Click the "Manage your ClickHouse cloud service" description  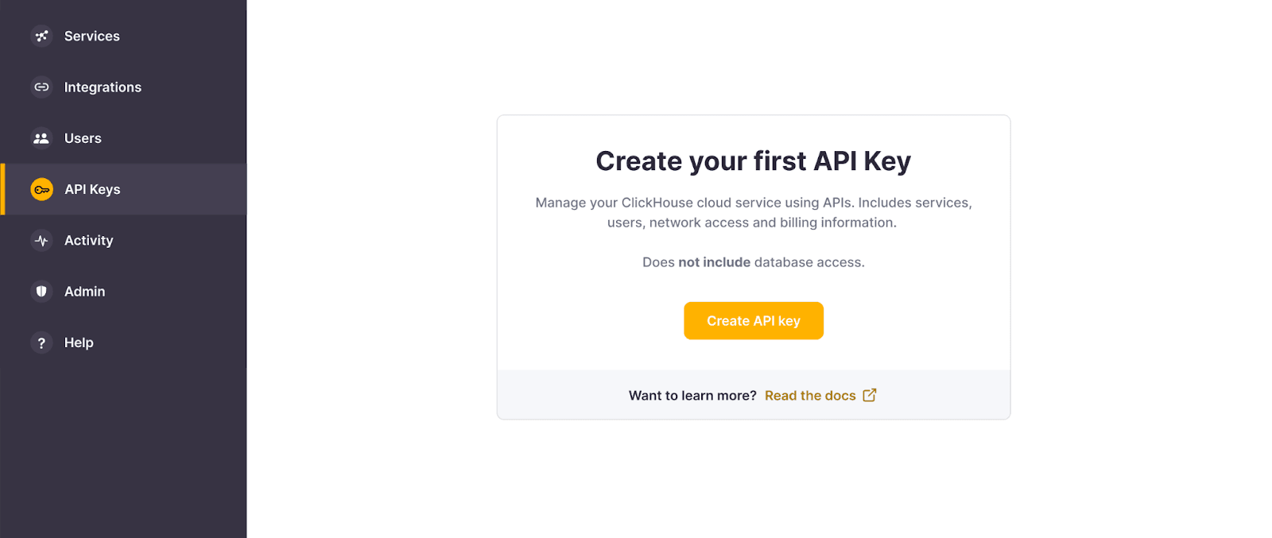coord(753,212)
